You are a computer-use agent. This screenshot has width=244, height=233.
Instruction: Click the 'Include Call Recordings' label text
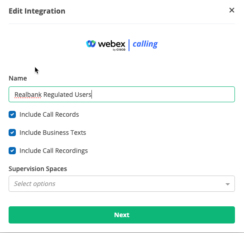pos(53,151)
